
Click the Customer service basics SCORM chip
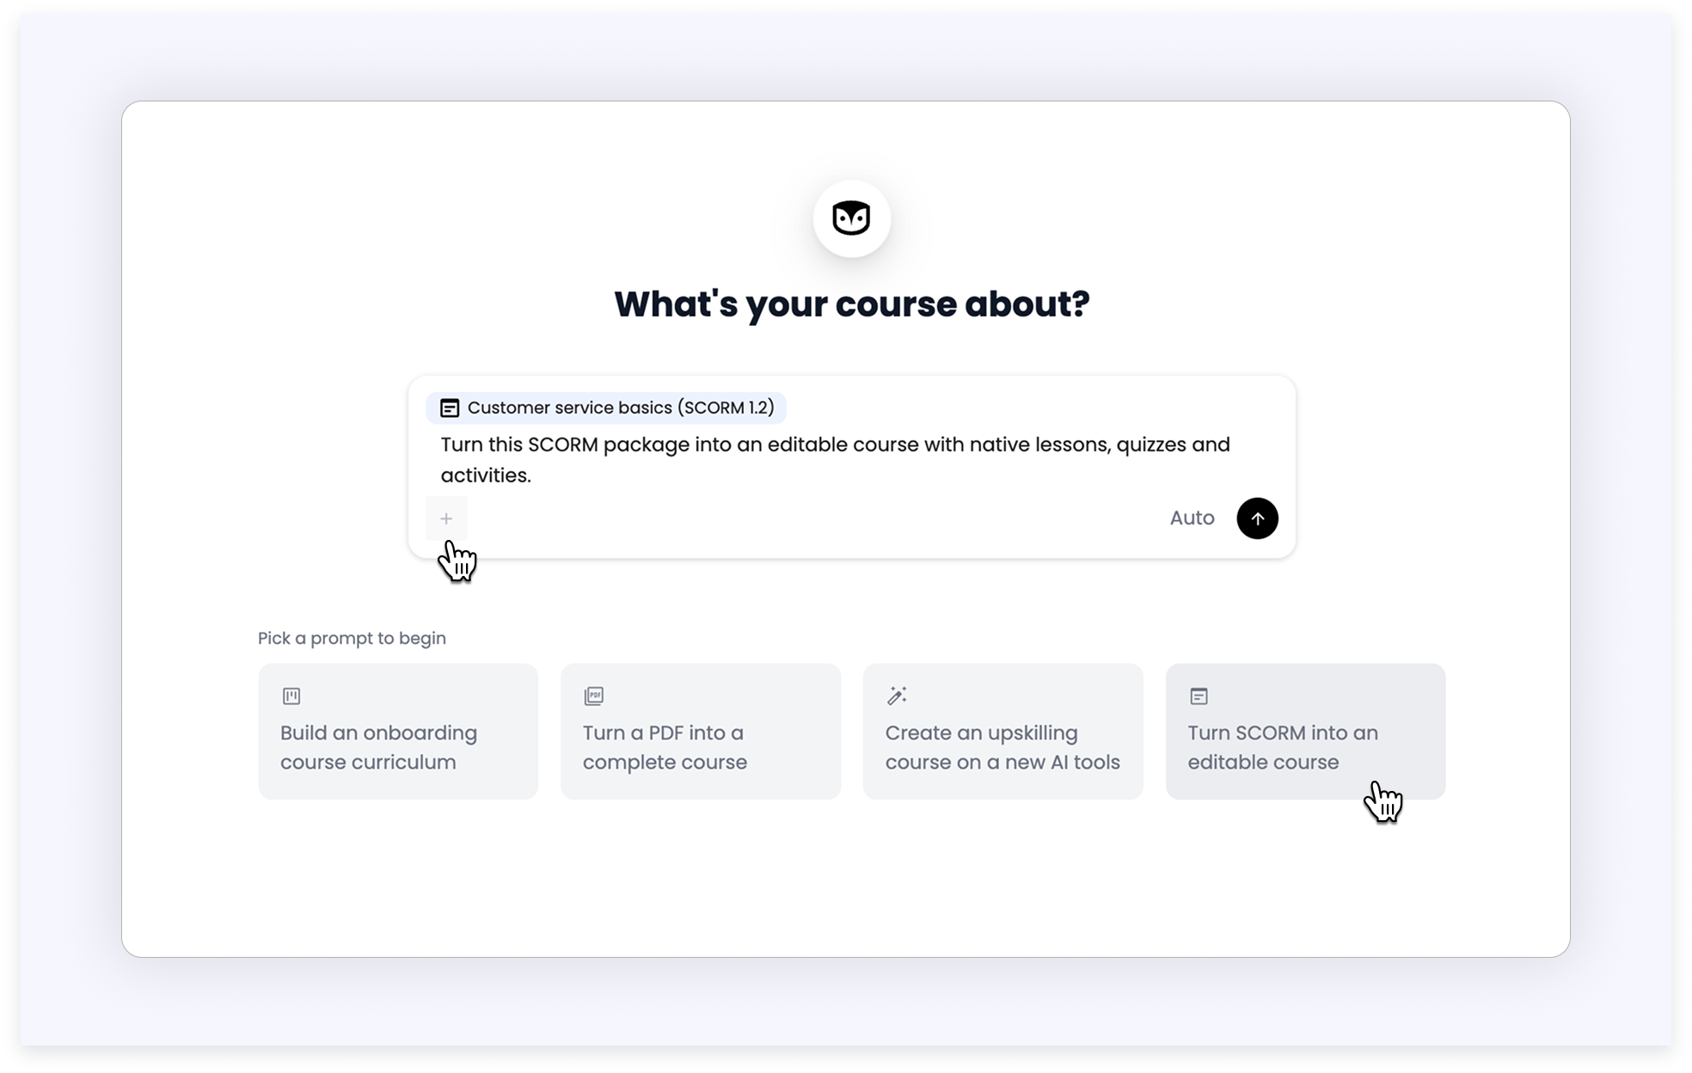(x=606, y=408)
